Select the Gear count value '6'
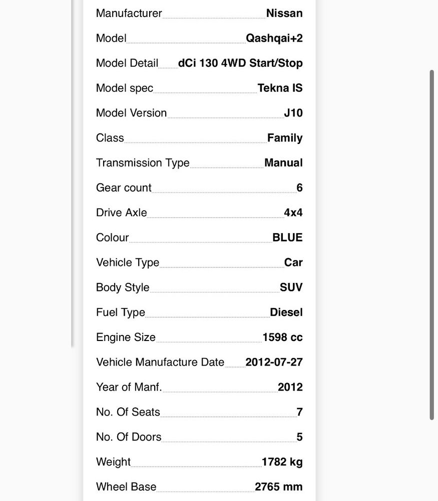438x501 pixels. 299,188
